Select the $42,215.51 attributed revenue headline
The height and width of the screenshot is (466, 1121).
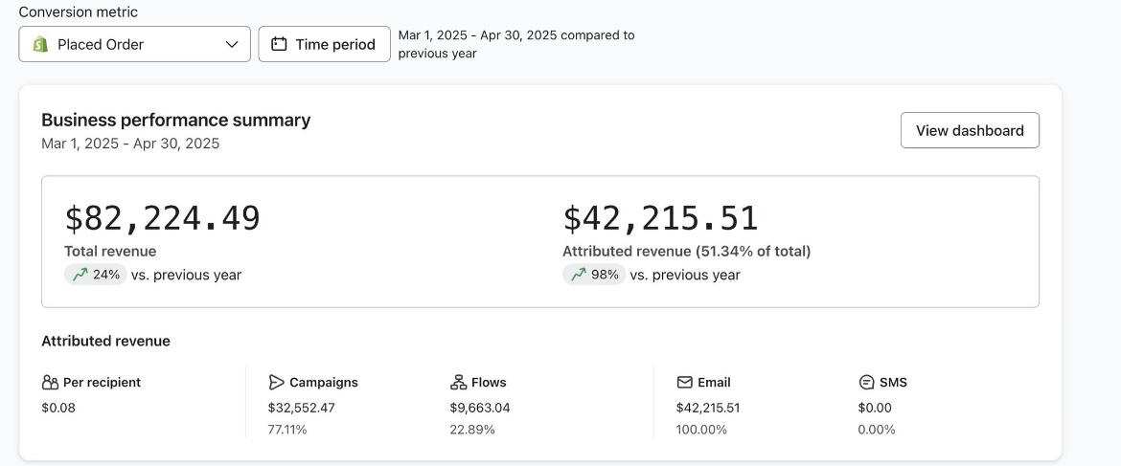click(x=660, y=218)
